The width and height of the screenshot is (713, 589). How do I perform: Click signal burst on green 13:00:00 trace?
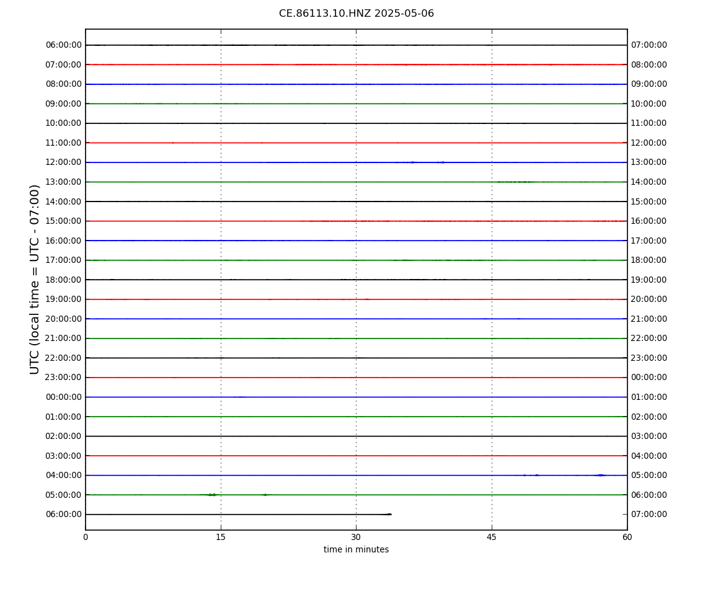(x=514, y=182)
